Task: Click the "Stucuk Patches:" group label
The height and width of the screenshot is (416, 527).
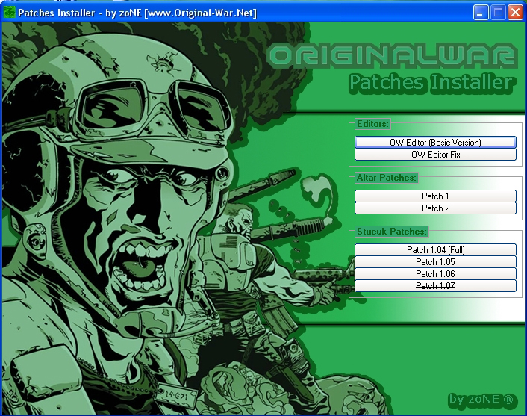Action: pos(392,232)
